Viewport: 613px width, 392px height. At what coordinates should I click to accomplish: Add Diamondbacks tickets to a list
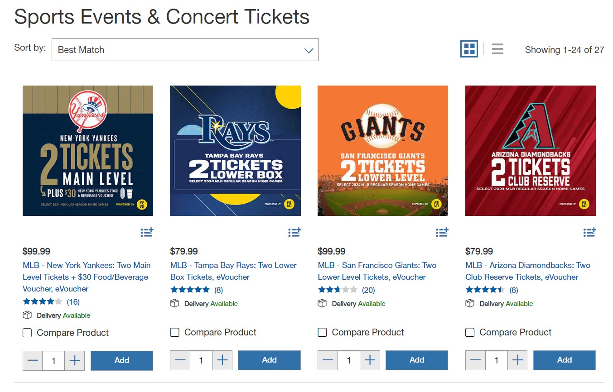click(x=589, y=232)
